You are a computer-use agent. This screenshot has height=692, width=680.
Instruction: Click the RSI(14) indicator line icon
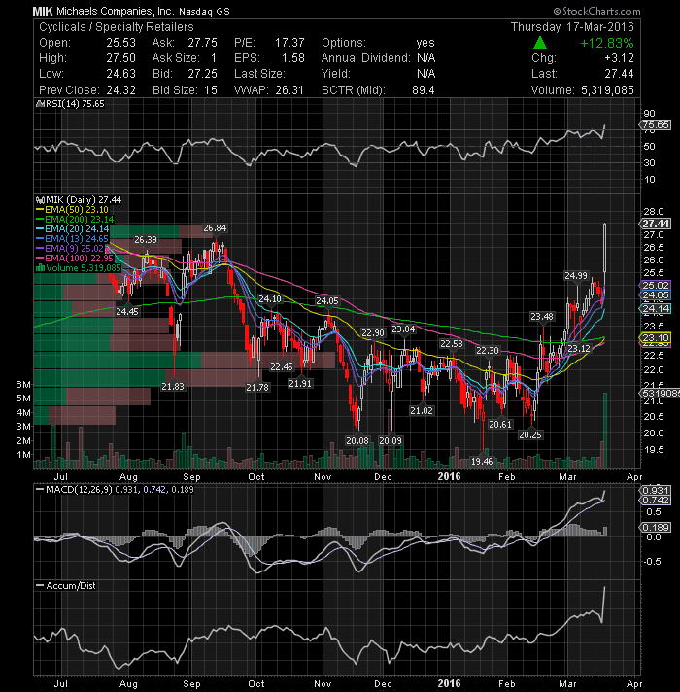coord(40,104)
